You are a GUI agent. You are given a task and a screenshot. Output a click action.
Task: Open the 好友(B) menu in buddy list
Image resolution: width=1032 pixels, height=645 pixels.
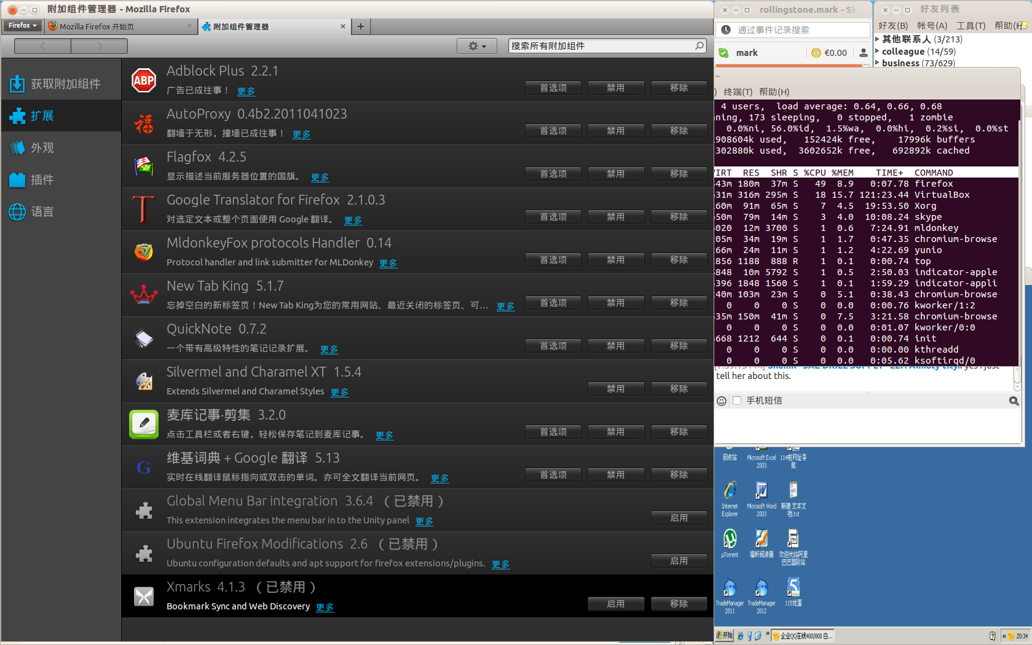[x=892, y=25]
